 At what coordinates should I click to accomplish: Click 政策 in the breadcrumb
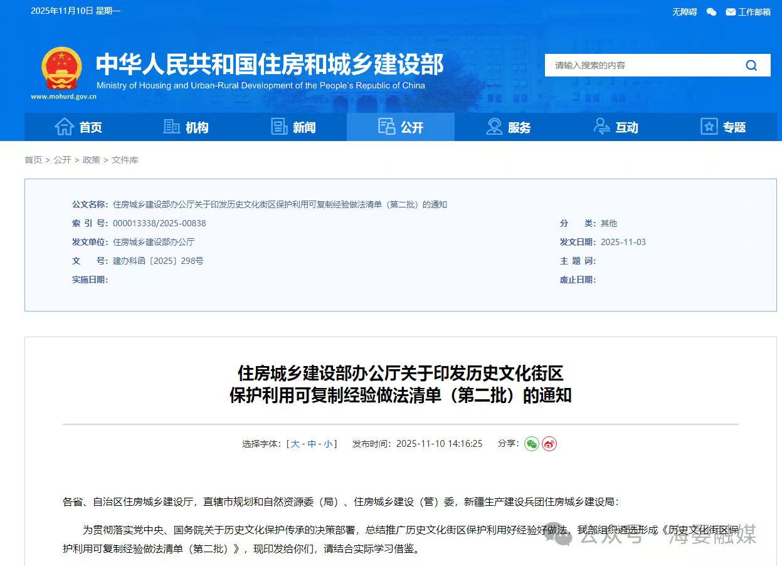pyautogui.click(x=91, y=160)
